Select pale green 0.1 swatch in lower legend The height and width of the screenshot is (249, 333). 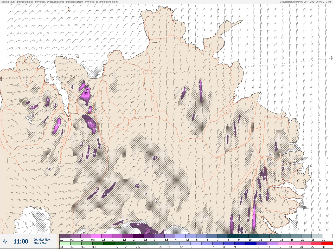point(65,244)
